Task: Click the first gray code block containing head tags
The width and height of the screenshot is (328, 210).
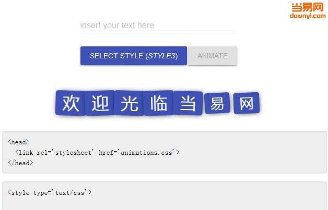Action: tap(165, 152)
